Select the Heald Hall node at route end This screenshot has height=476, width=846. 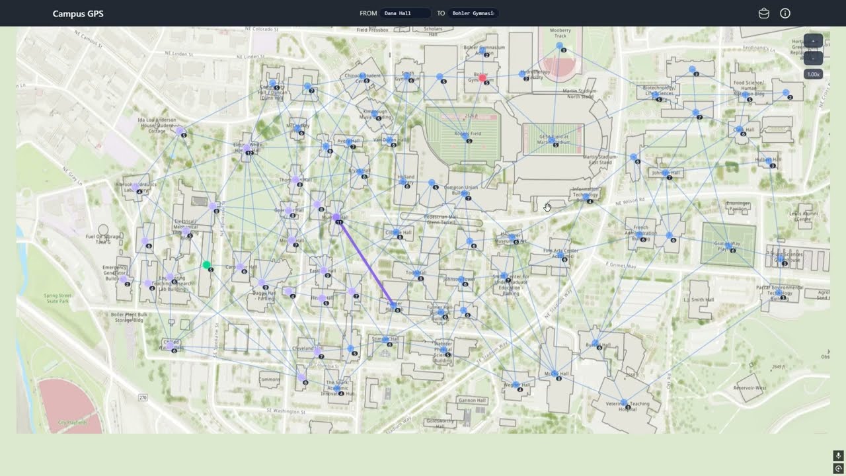[395, 306]
